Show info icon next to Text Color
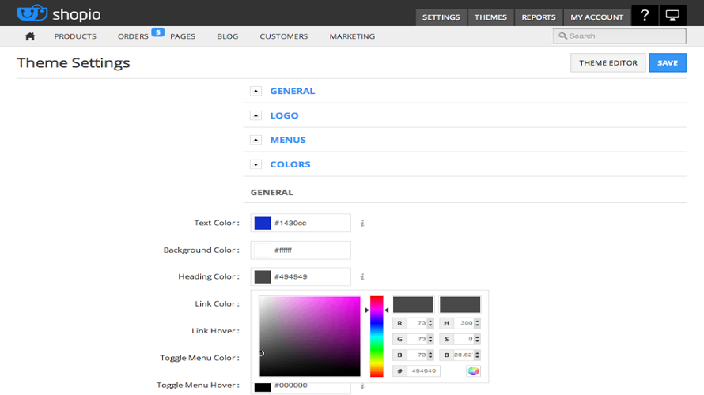The width and height of the screenshot is (704, 395). click(362, 224)
